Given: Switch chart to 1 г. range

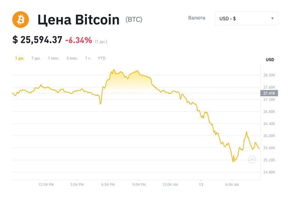Looking at the screenshot, I should pyautogui.click(x=88, y=58).
